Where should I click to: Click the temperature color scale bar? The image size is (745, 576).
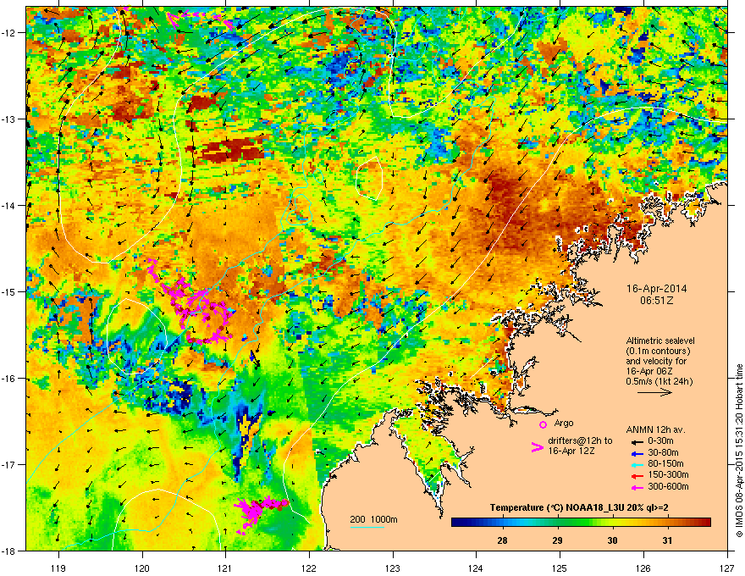(x=581, y=523)
